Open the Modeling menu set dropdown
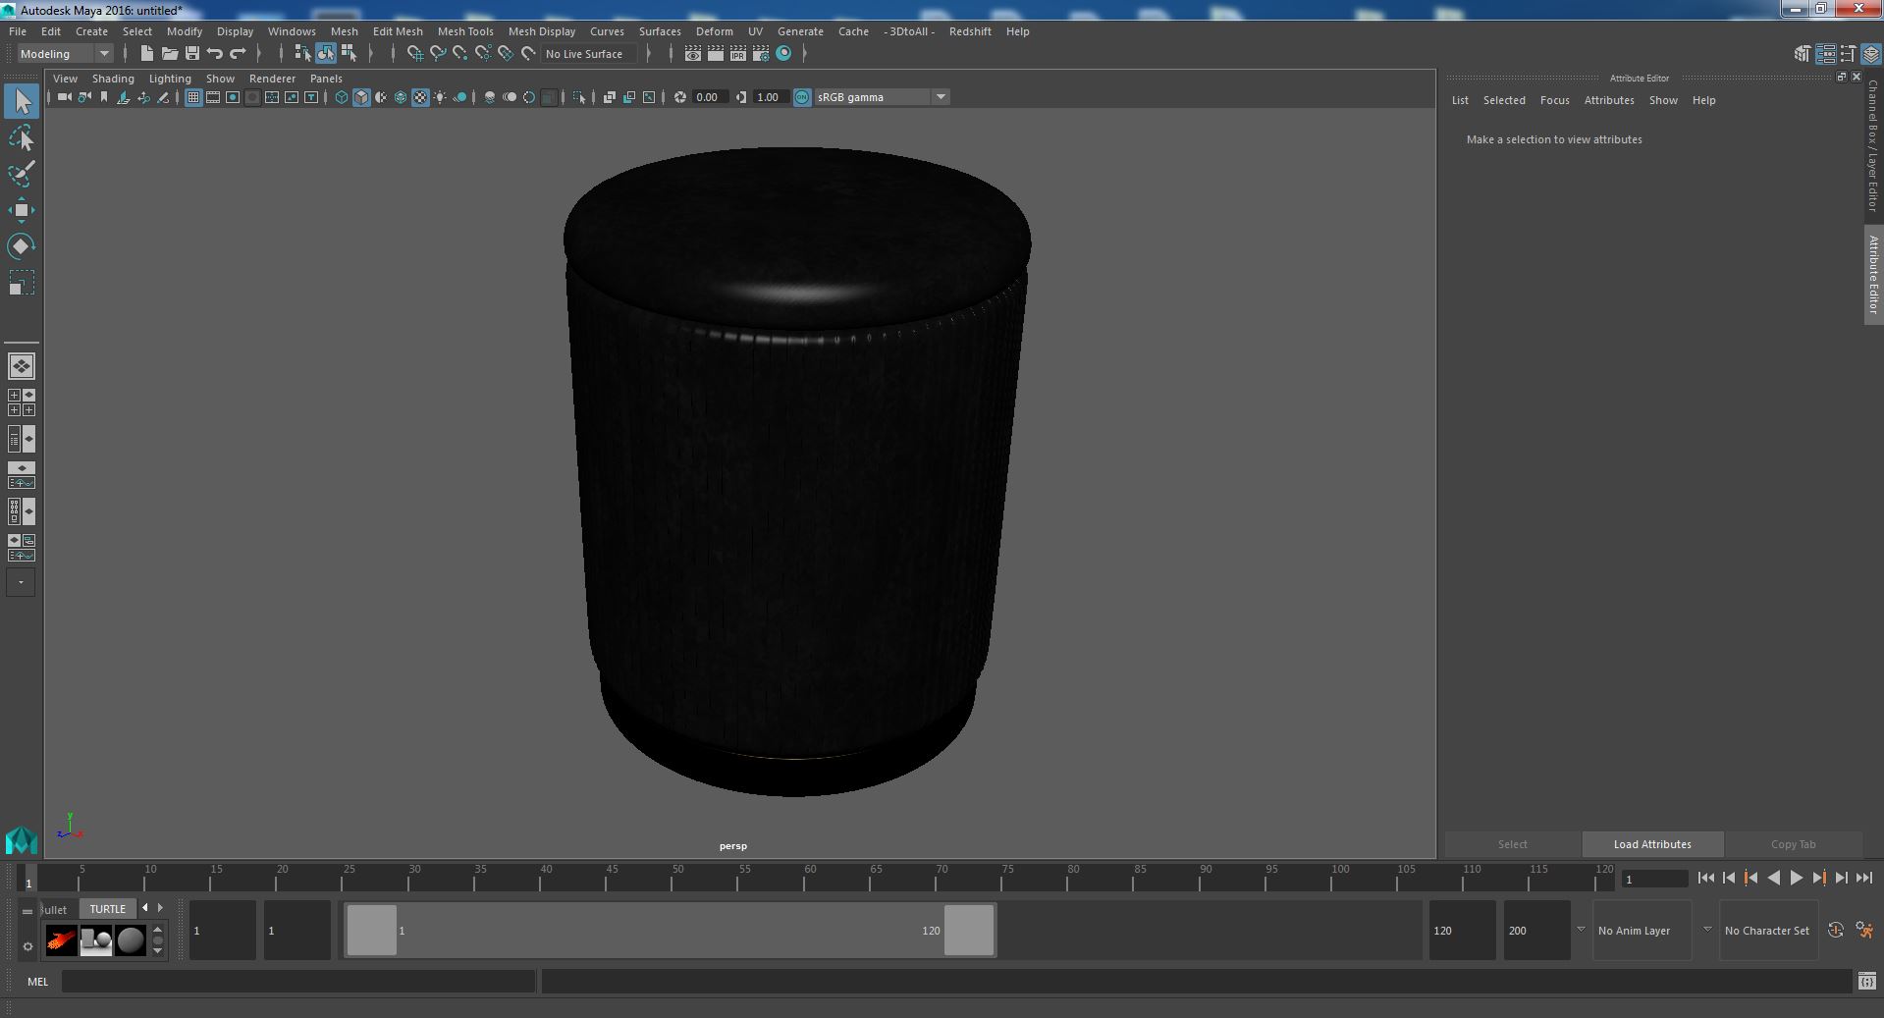The width and height of the screenshot is (1884, 1018). coord(65,54)
